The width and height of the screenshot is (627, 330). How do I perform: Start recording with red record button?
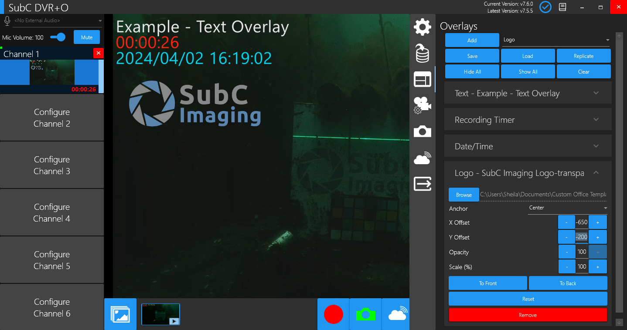click(x=334, y=314)
